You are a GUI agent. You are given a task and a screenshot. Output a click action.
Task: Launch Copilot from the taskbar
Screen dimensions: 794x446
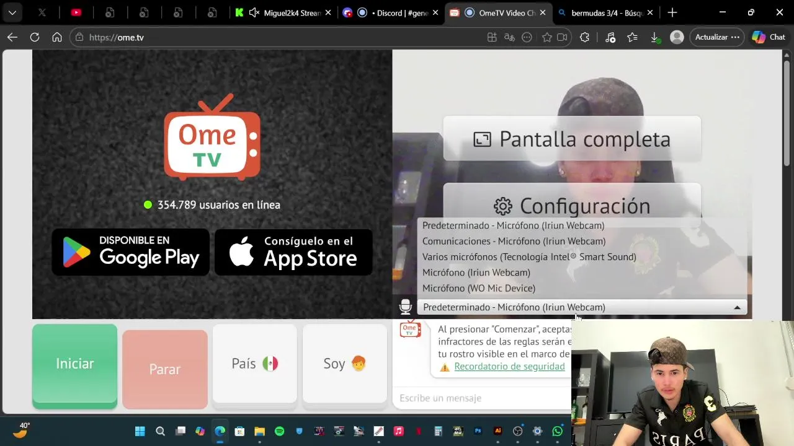tap(200, 431)
